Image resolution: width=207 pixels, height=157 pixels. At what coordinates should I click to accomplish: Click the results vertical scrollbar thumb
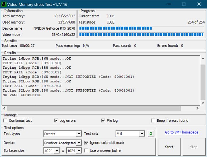point(203,82)
